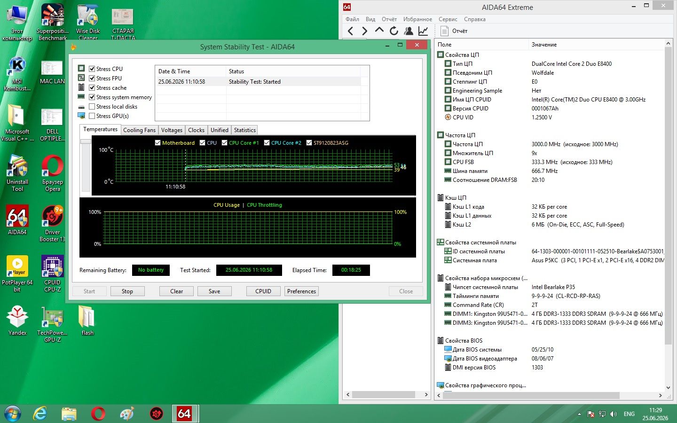
Task: Click ENG language indicator in taskbar
Action: click(x=629, y=414)
